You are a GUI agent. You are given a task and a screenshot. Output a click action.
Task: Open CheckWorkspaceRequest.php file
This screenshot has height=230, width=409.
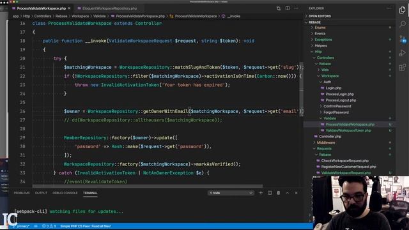345,160
